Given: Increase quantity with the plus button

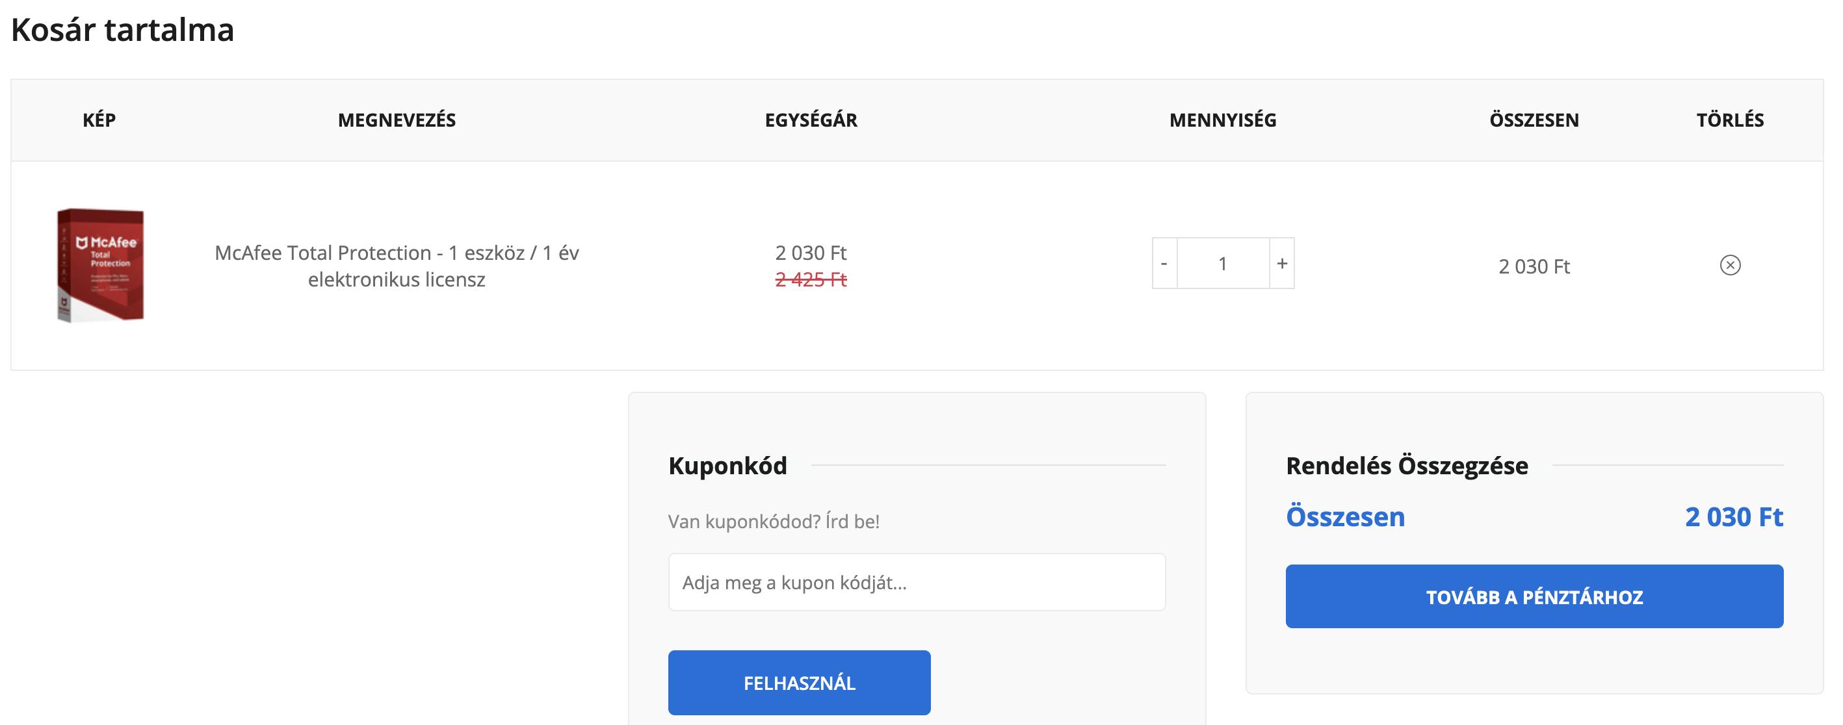Looking at the screenshot, I should (1281, 263).
